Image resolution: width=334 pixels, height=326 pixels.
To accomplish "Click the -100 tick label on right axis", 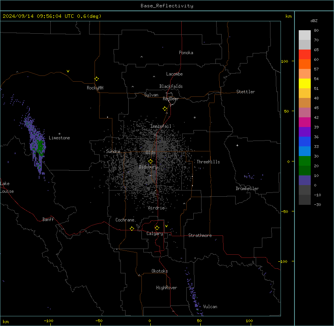I will pos(283,261).
